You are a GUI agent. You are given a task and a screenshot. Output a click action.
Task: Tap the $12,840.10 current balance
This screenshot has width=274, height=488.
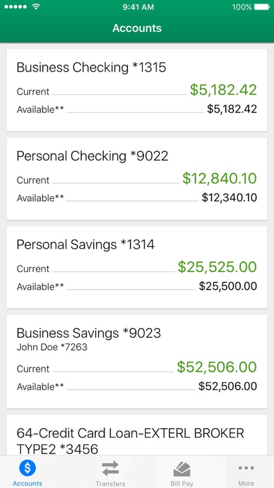pyautogui.click(x=219, y=178)
